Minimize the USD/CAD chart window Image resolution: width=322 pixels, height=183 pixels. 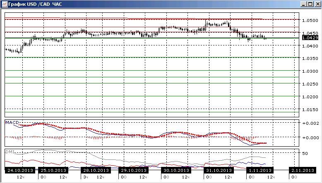click(304, 4)
